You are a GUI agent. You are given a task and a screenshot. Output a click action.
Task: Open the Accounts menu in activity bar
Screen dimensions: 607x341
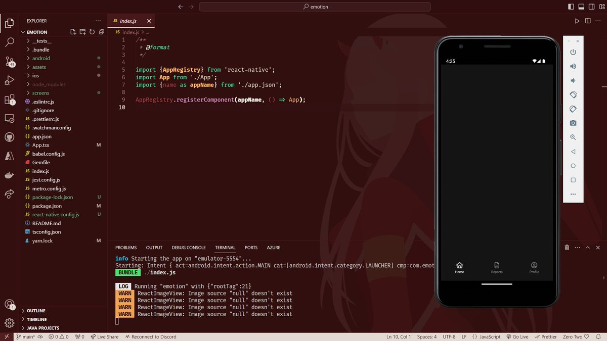tap(9, 304)
